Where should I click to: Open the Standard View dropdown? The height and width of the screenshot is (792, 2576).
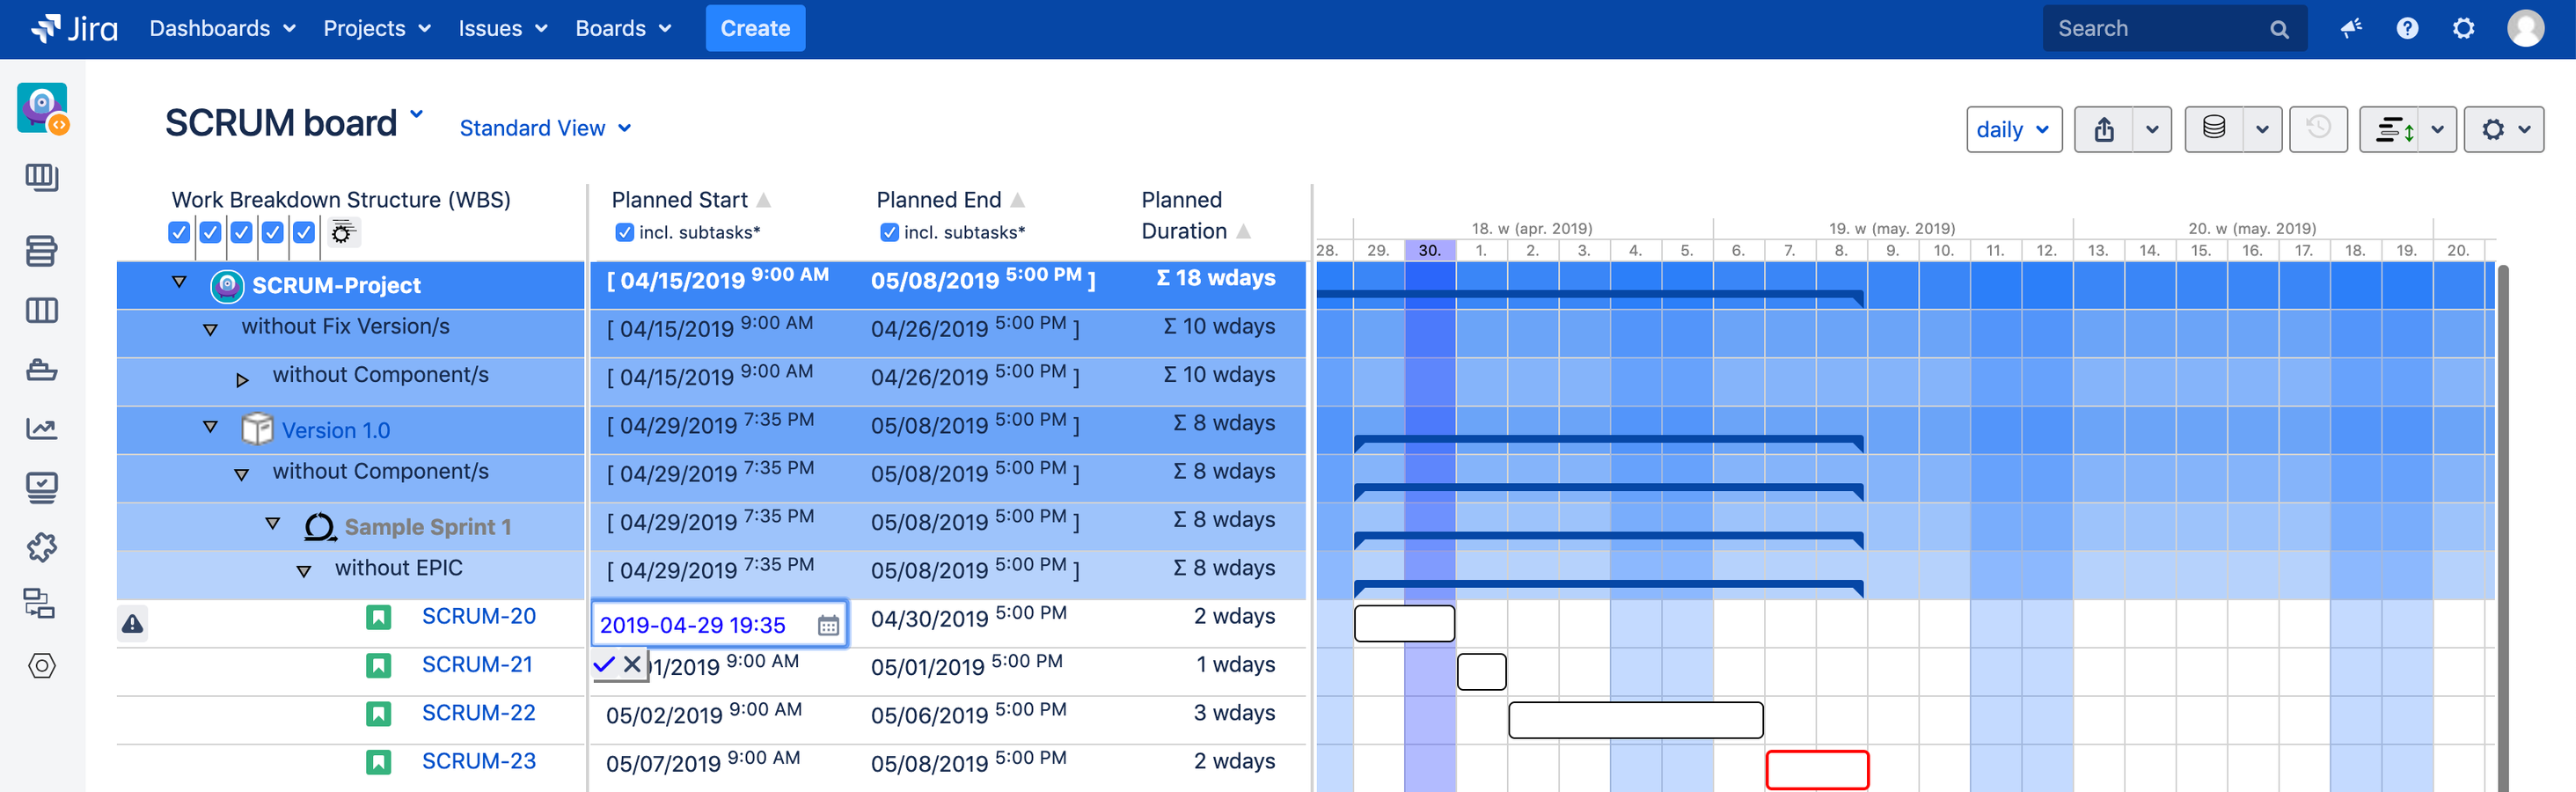545,128
